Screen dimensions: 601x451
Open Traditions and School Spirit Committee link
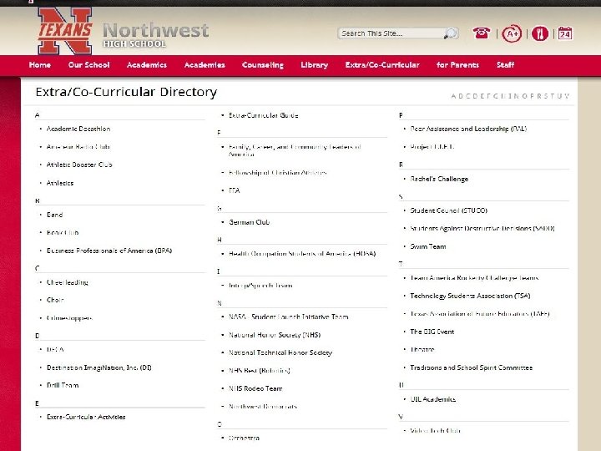472,367
